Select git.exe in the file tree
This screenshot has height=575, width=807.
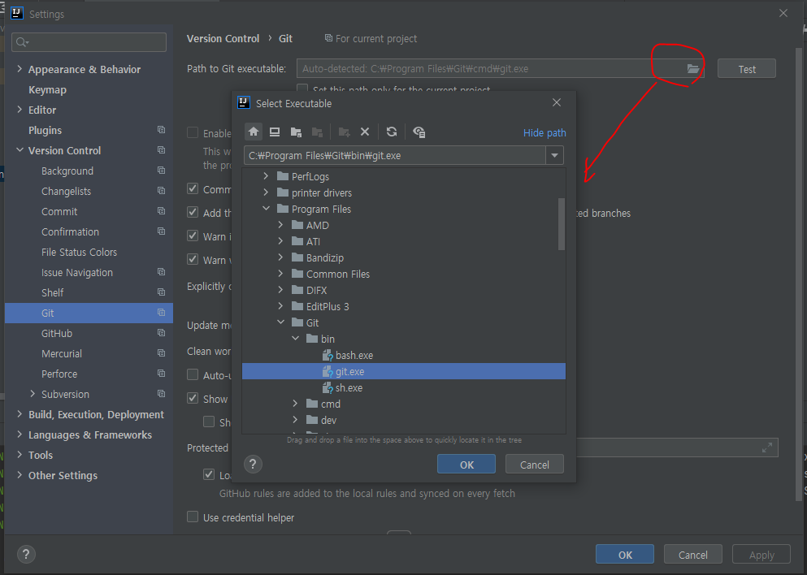coord(403,371)
